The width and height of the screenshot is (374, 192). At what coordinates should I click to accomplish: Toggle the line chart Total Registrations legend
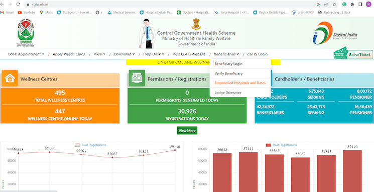click(x=91, y=145)
